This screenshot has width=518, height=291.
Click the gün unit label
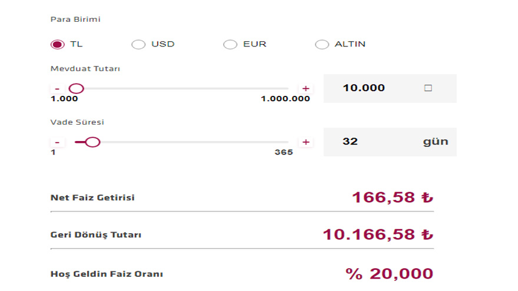pyautogui.click(x=436, y=142)
